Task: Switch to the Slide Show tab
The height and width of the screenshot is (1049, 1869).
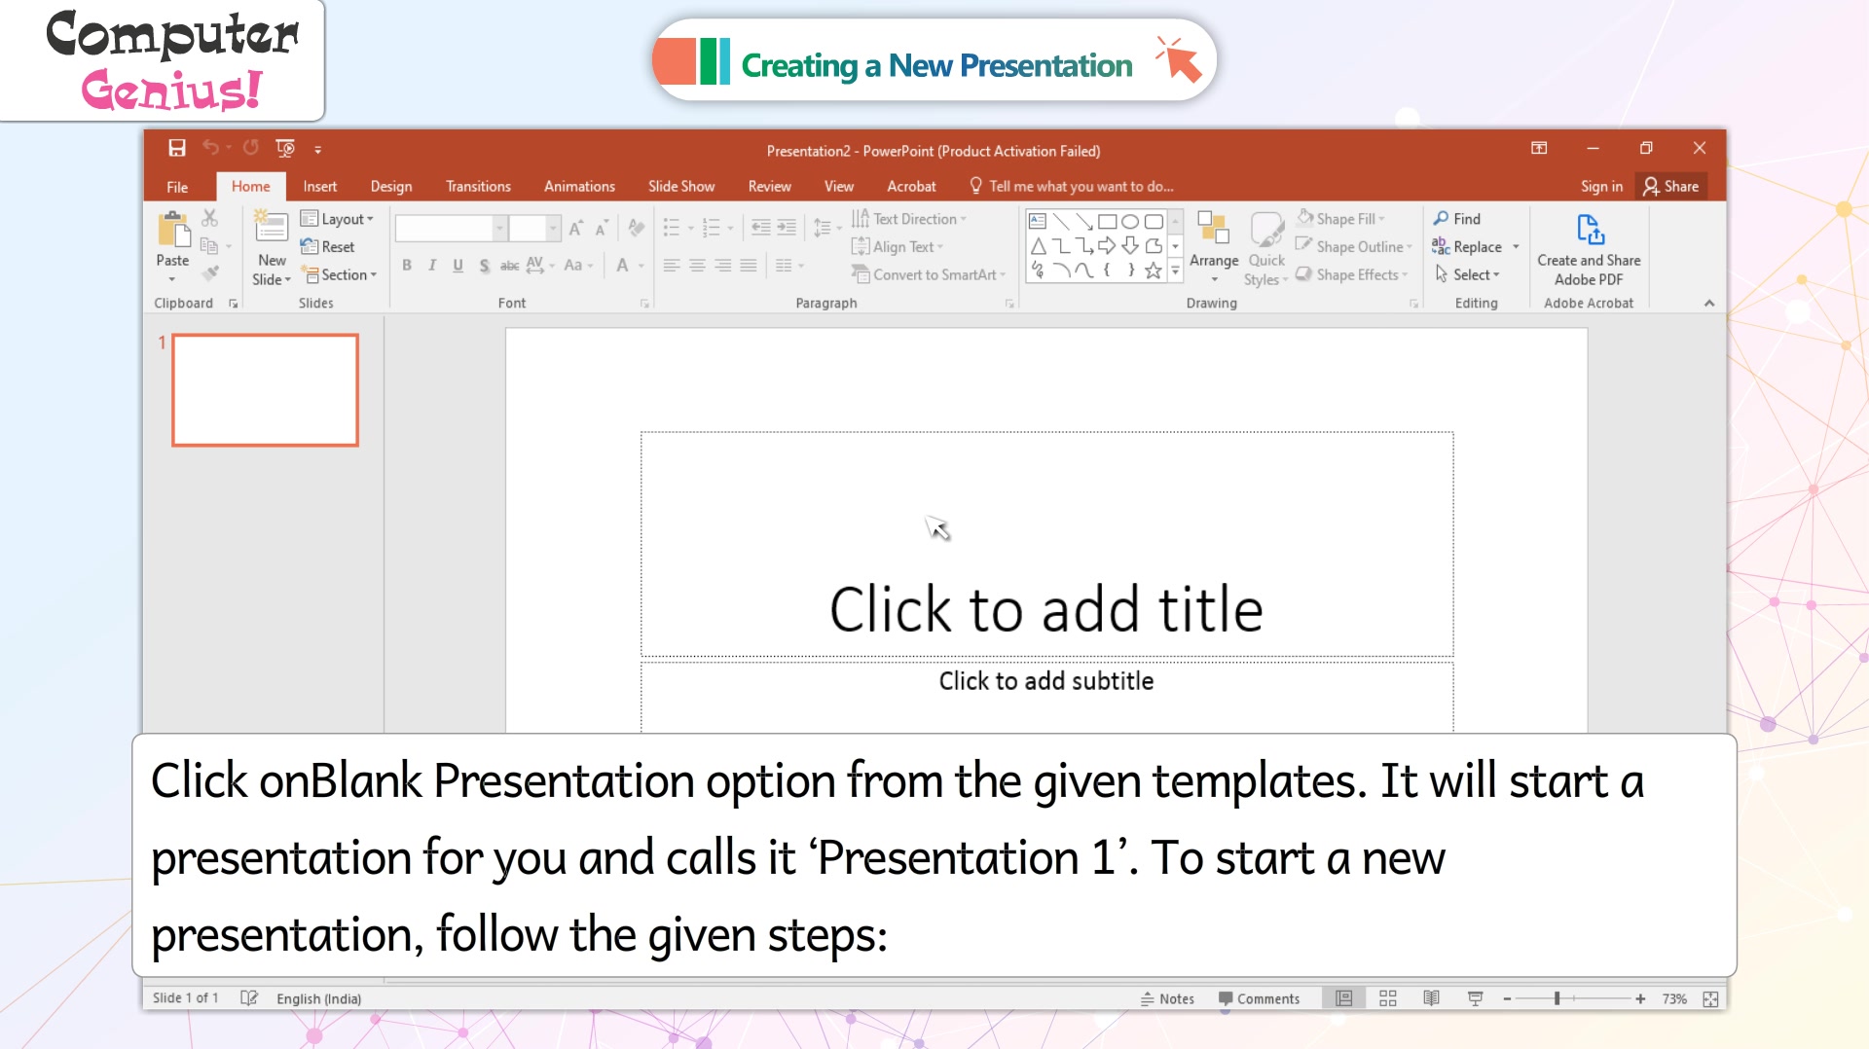Action: 681,186
